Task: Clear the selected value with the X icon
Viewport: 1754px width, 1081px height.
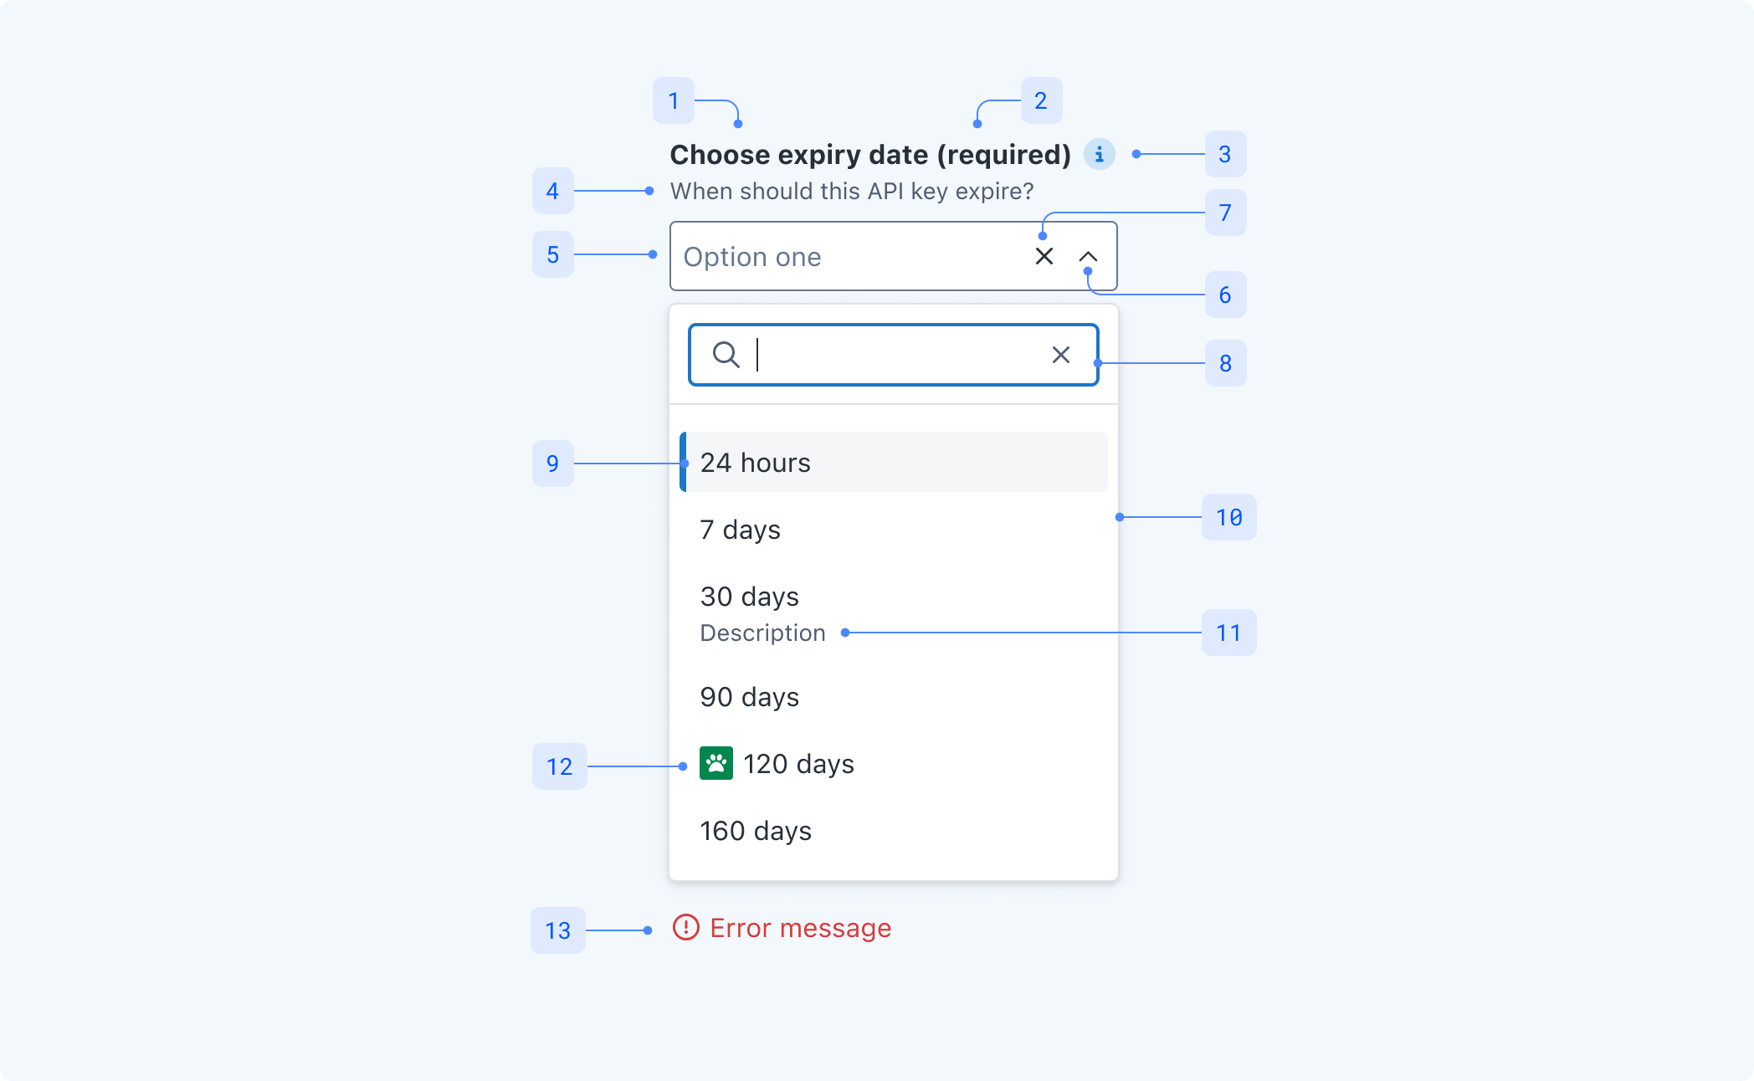Action: 1044,257
